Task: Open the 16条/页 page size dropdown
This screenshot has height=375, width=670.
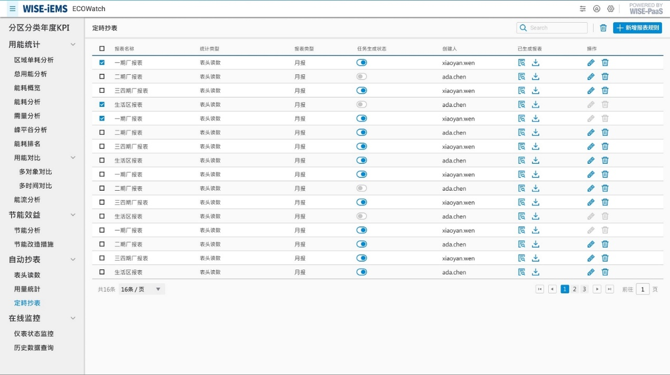Action: [141, 289]
